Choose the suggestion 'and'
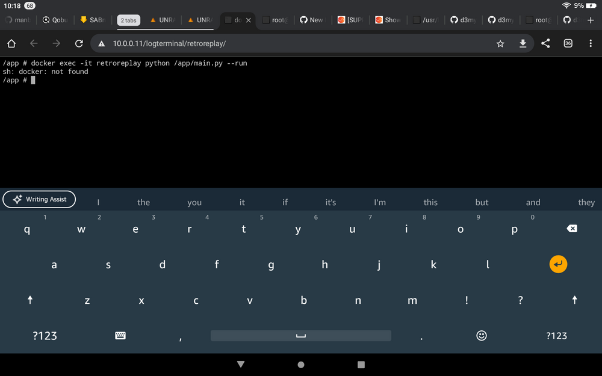 coord(533,202)
